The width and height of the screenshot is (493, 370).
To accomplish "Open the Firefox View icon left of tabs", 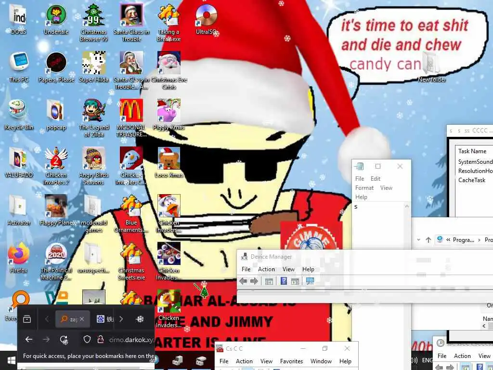I will pyautogui.click(x=27, y=319).
